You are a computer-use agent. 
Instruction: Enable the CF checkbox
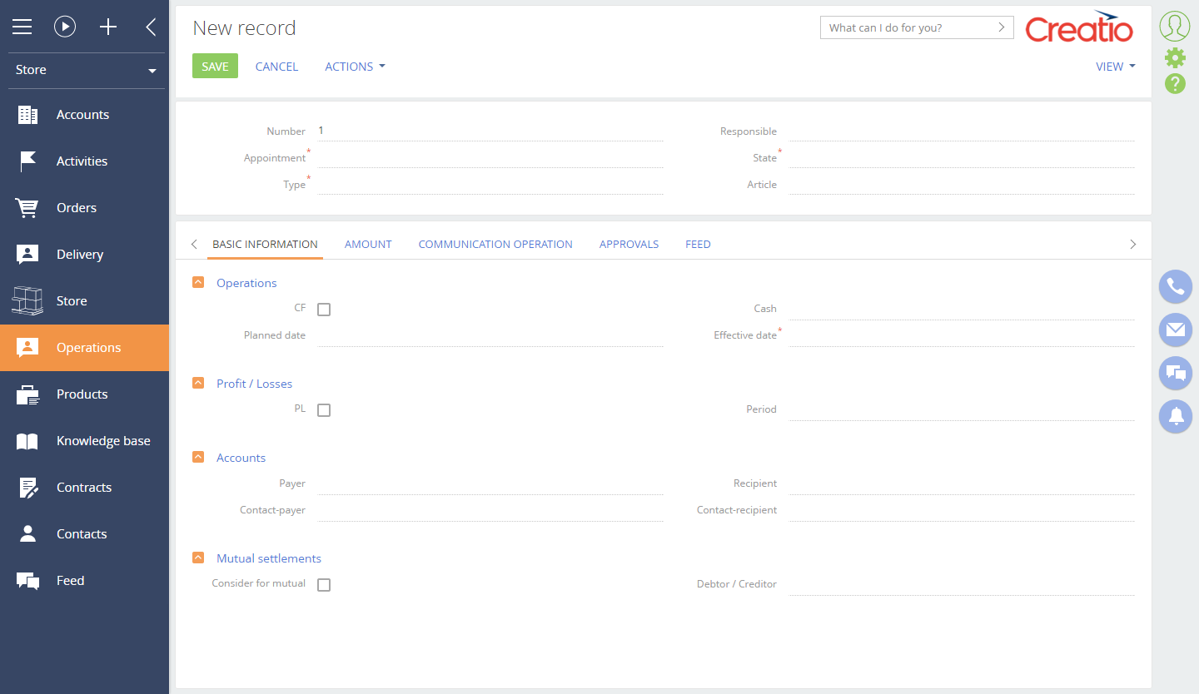click(x=324, y=310)
